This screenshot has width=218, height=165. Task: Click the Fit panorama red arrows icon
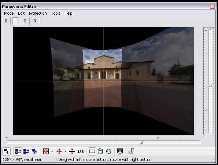click(x=46, y=151)
